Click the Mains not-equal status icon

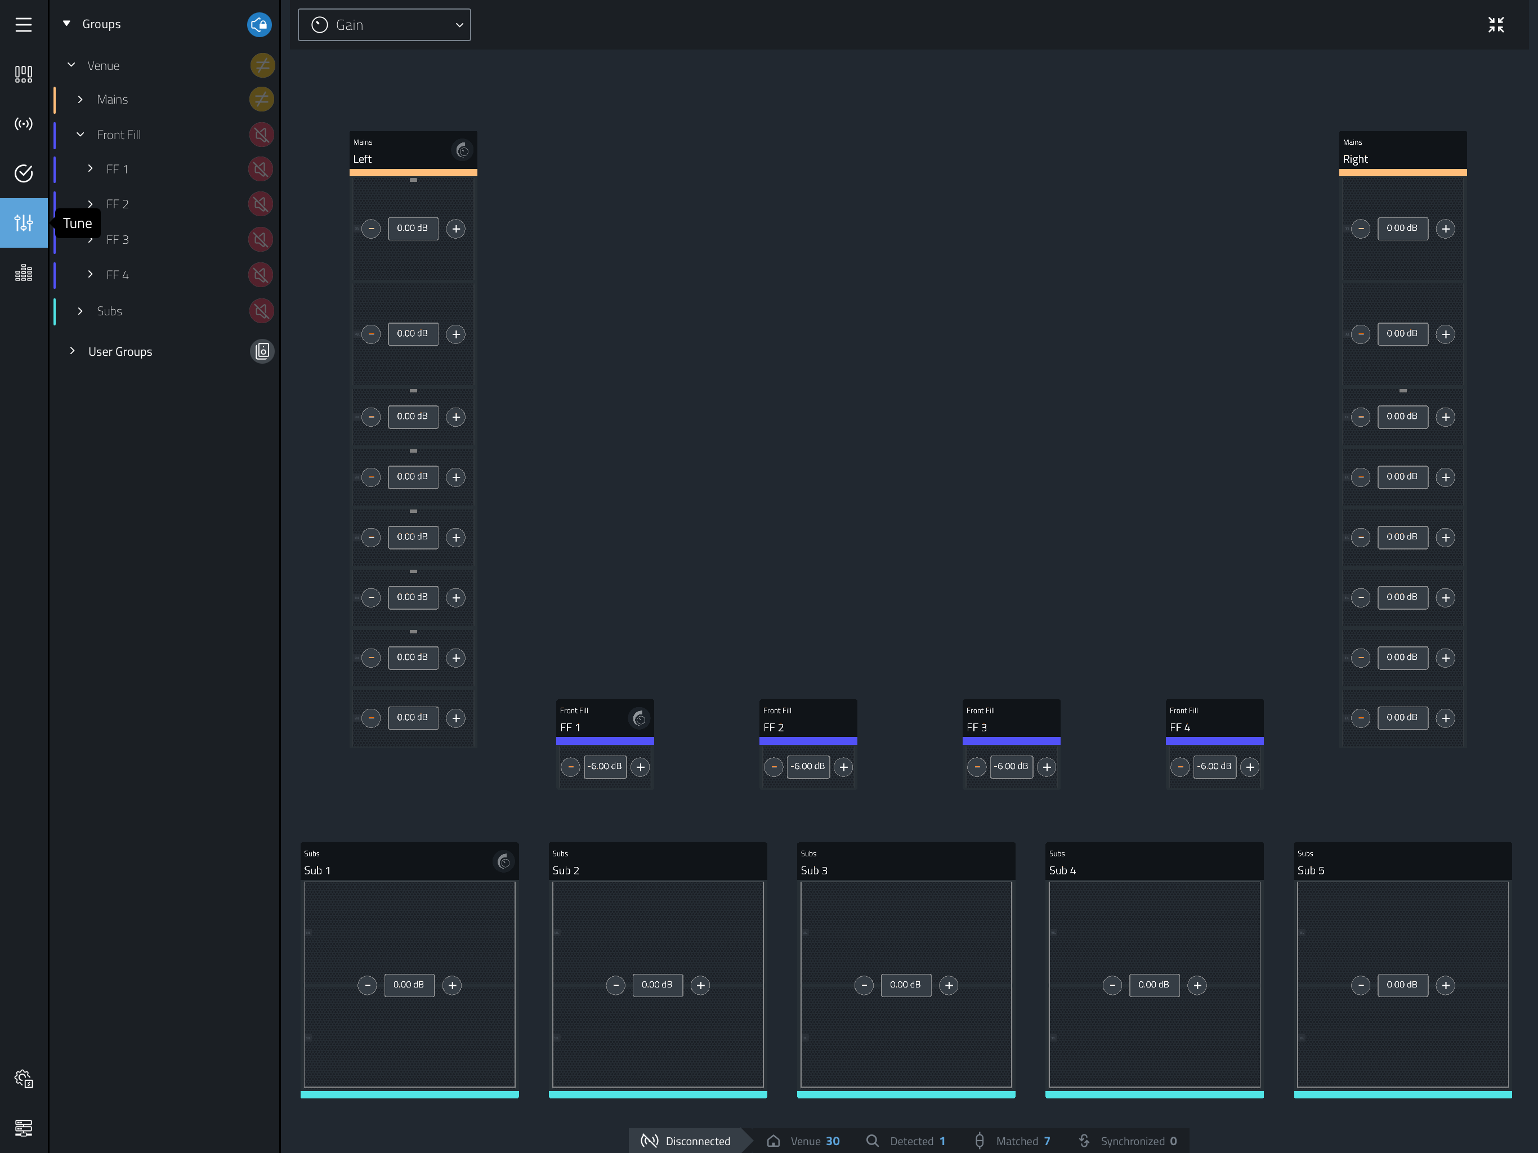pos(261,100)
